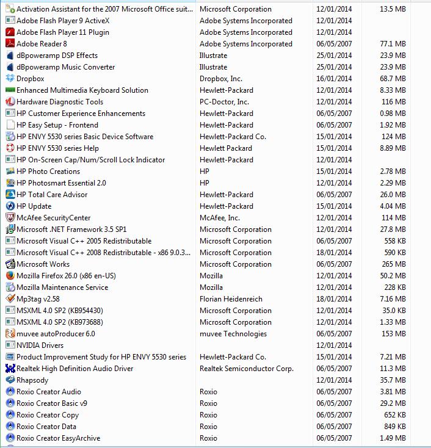Click the Mozilla Firefox 26.0 icon
The image size is (431, 448).
click(10, 275)
